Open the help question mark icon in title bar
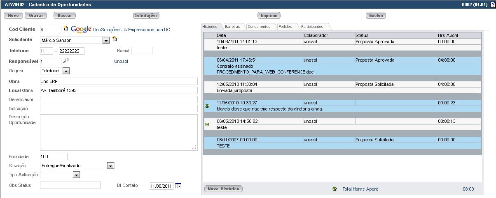 click(x=492, y=5)
